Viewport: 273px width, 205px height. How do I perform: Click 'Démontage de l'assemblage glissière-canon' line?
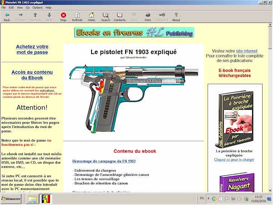(x=111, y=174)
